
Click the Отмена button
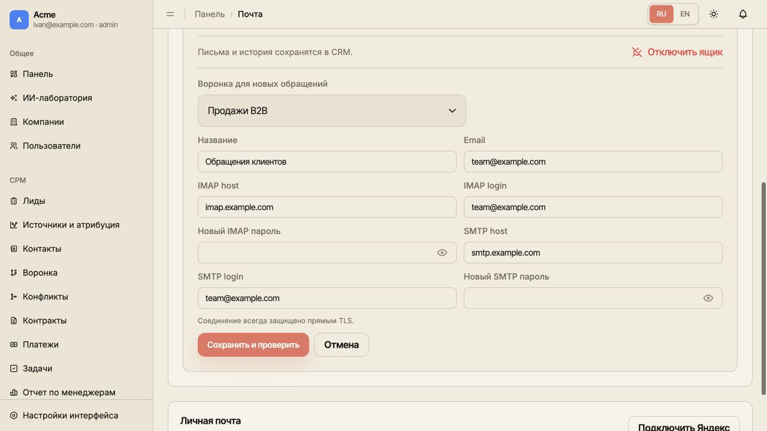point(342,345)
